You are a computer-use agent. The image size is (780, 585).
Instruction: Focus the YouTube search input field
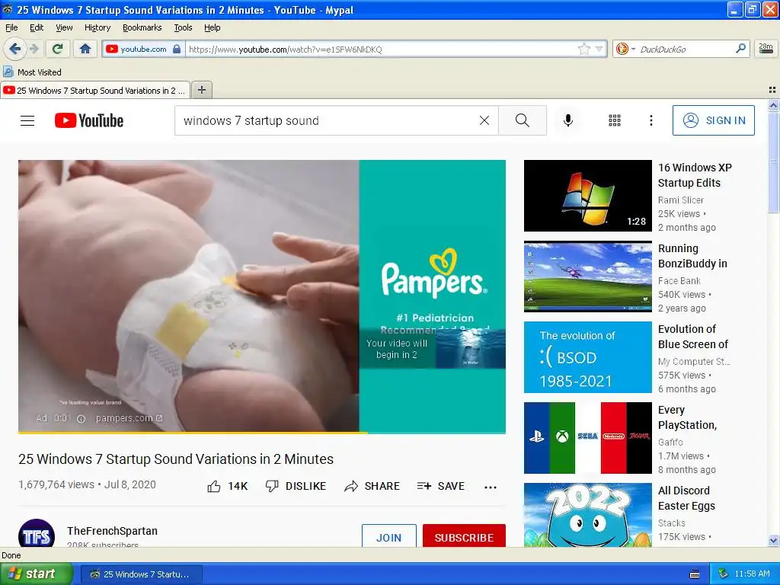(x=328, y=120)
